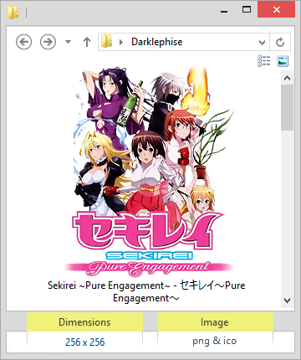Click the Back navigation arrow

(x=23, y=42)
